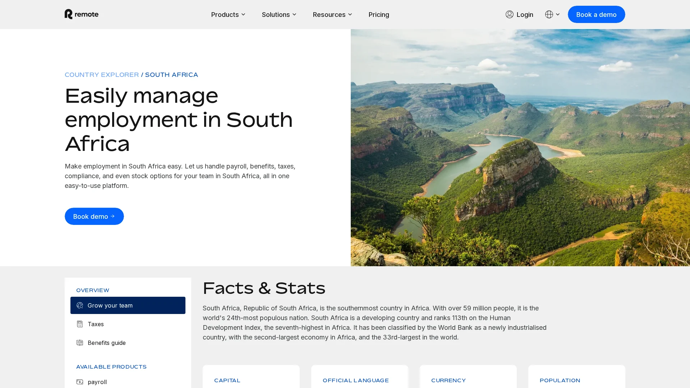Expand the Solutions dropdown menu
Image resolution: width=690 pixels, height=388 pixels.
click(x=279, y=14)
